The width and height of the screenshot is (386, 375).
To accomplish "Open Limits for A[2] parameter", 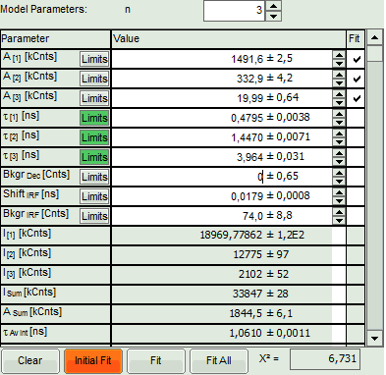I will point(94,79).
